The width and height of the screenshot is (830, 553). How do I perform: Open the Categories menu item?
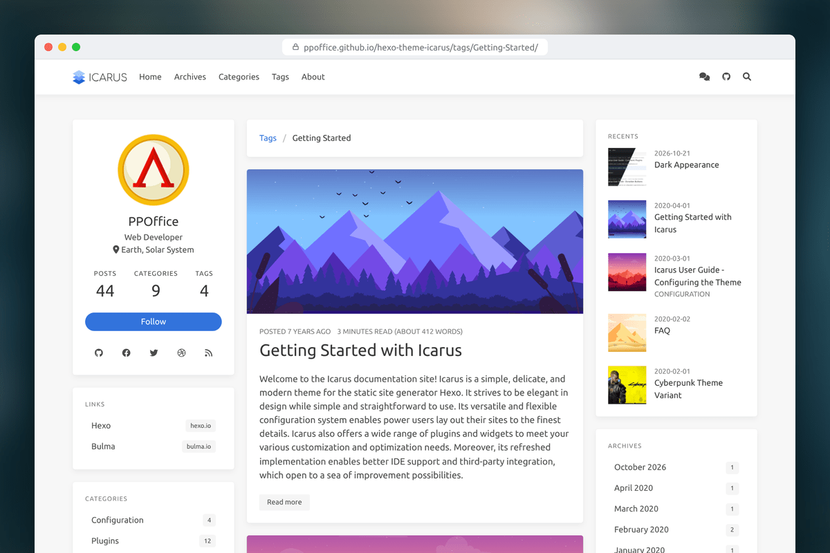[239, 77]
